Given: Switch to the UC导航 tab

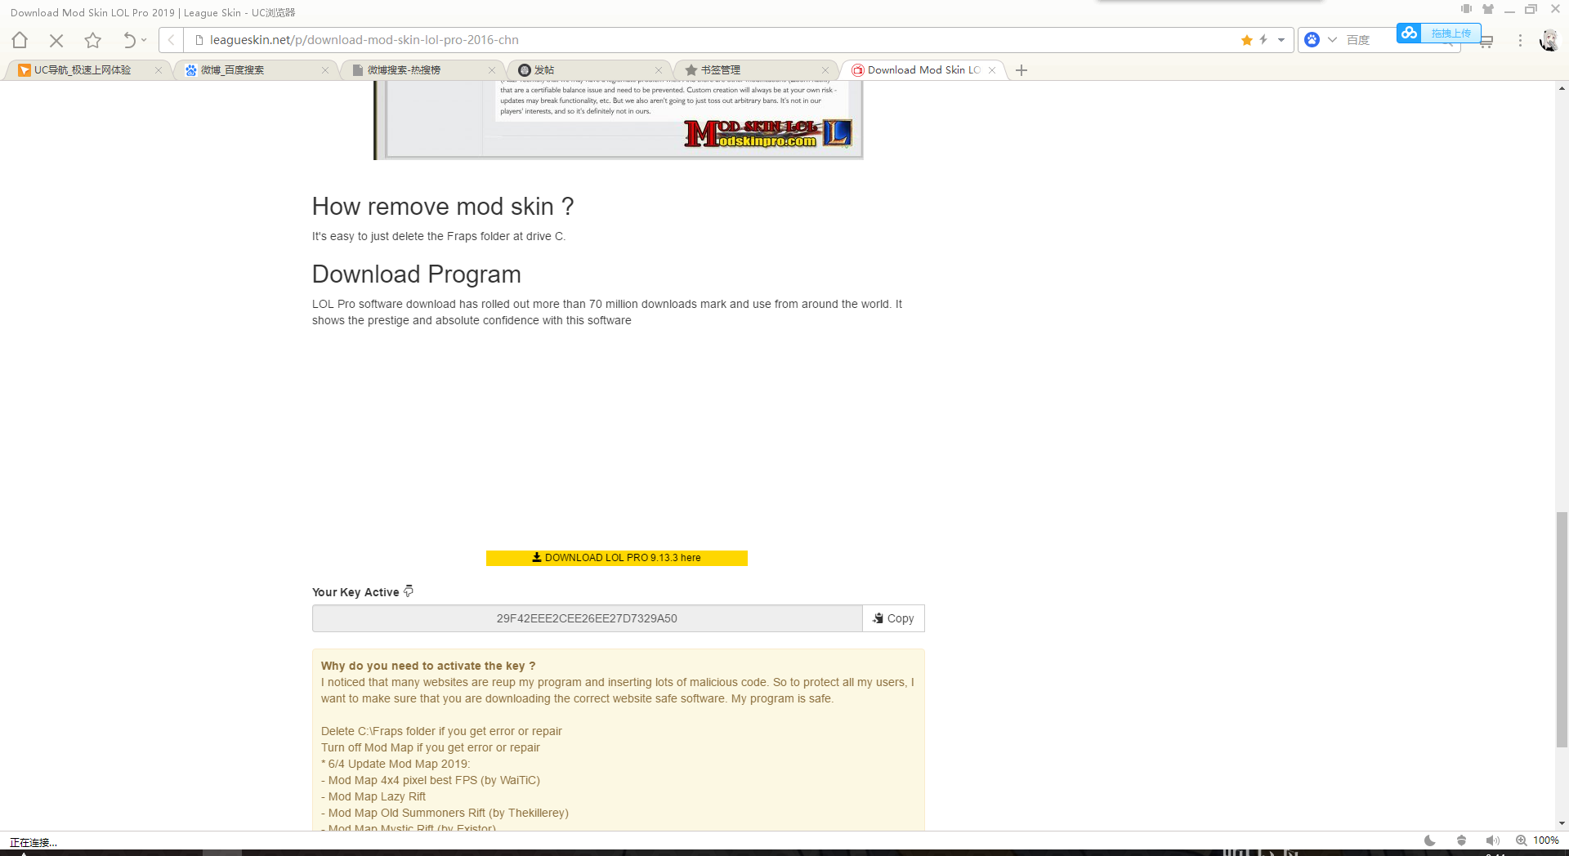Looking at the screenshot, I should 82,70.
